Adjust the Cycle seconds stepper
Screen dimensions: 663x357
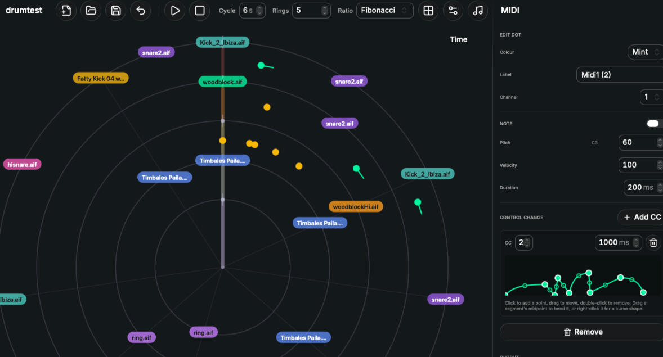[x=259, y=11]
